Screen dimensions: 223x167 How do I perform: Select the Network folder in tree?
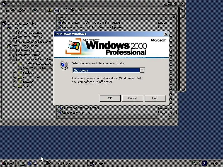28,82
